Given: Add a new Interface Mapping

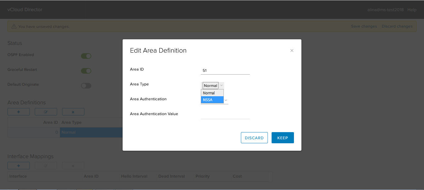Looking at the screenshot, I should pos(19,166).
